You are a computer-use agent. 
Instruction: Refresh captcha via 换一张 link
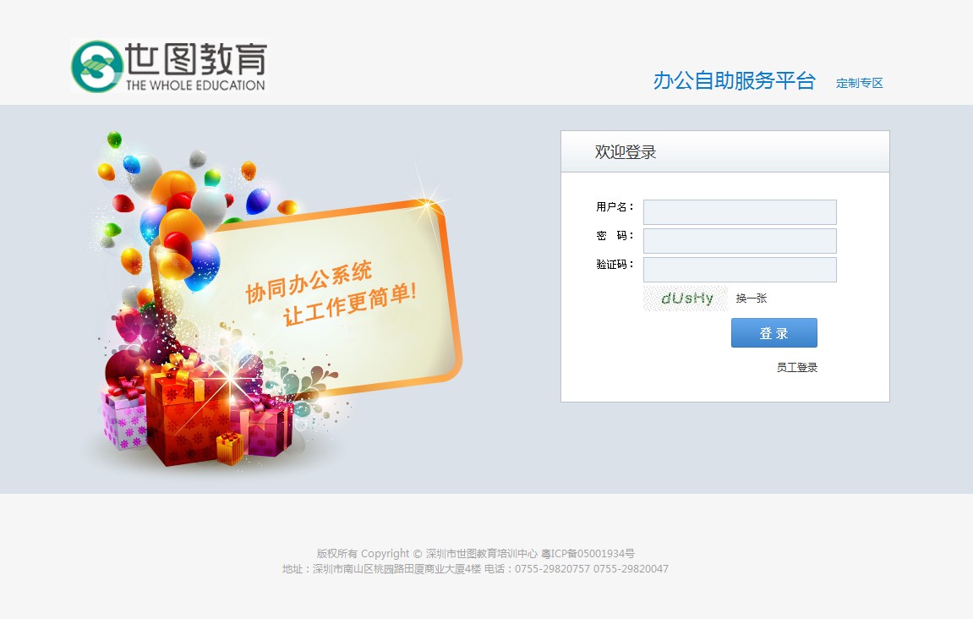752,299
